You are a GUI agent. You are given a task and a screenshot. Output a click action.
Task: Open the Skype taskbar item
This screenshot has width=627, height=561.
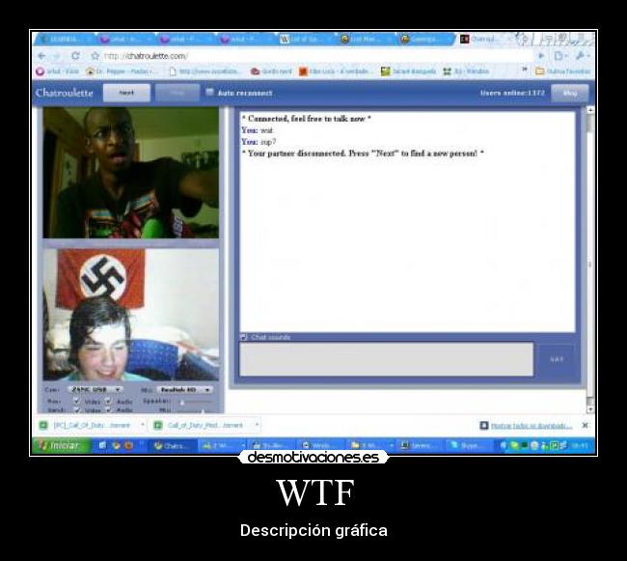[x=468, y=445]
